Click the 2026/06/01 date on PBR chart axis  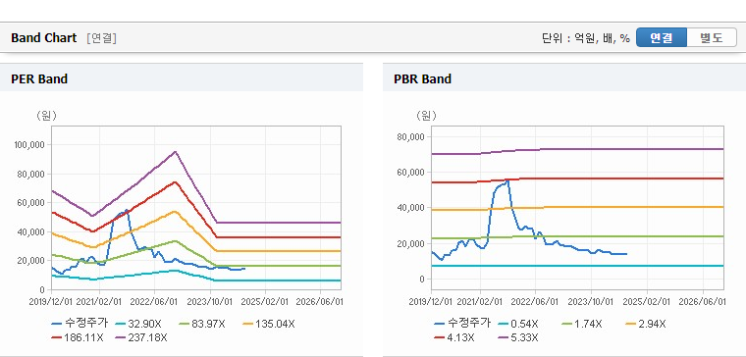coord(702,302)
